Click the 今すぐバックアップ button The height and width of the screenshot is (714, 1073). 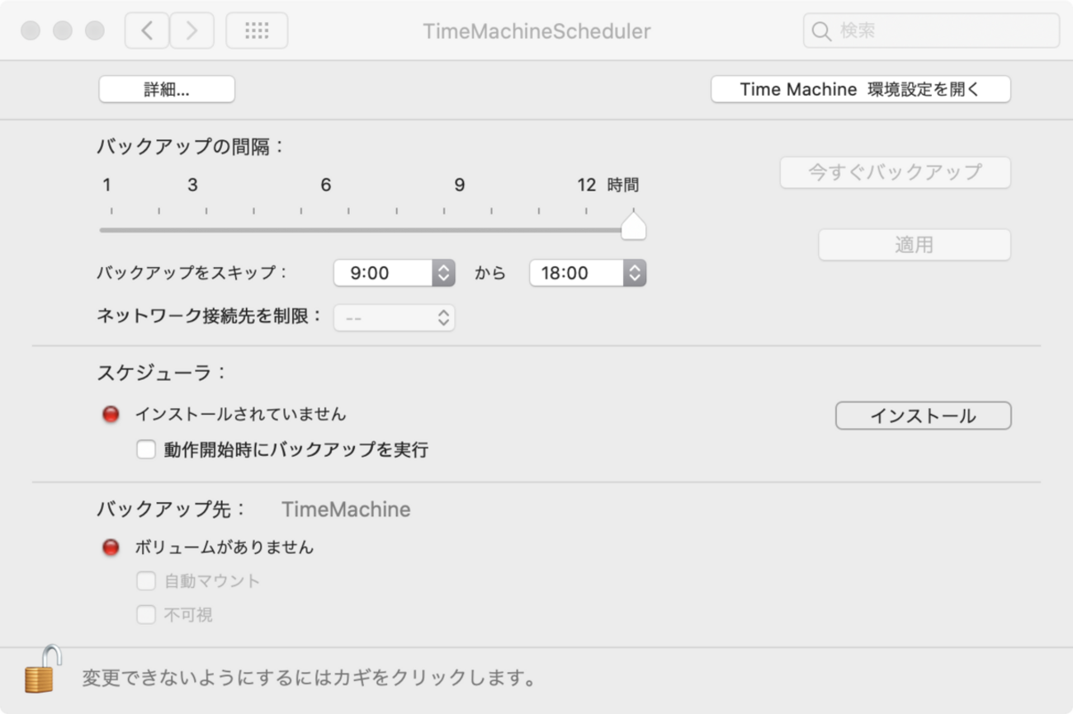[x=896, y=172]
